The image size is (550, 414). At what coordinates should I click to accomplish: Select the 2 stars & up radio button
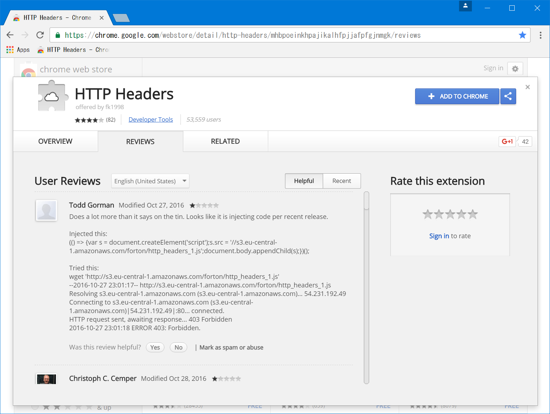click(x=35, y=407)
